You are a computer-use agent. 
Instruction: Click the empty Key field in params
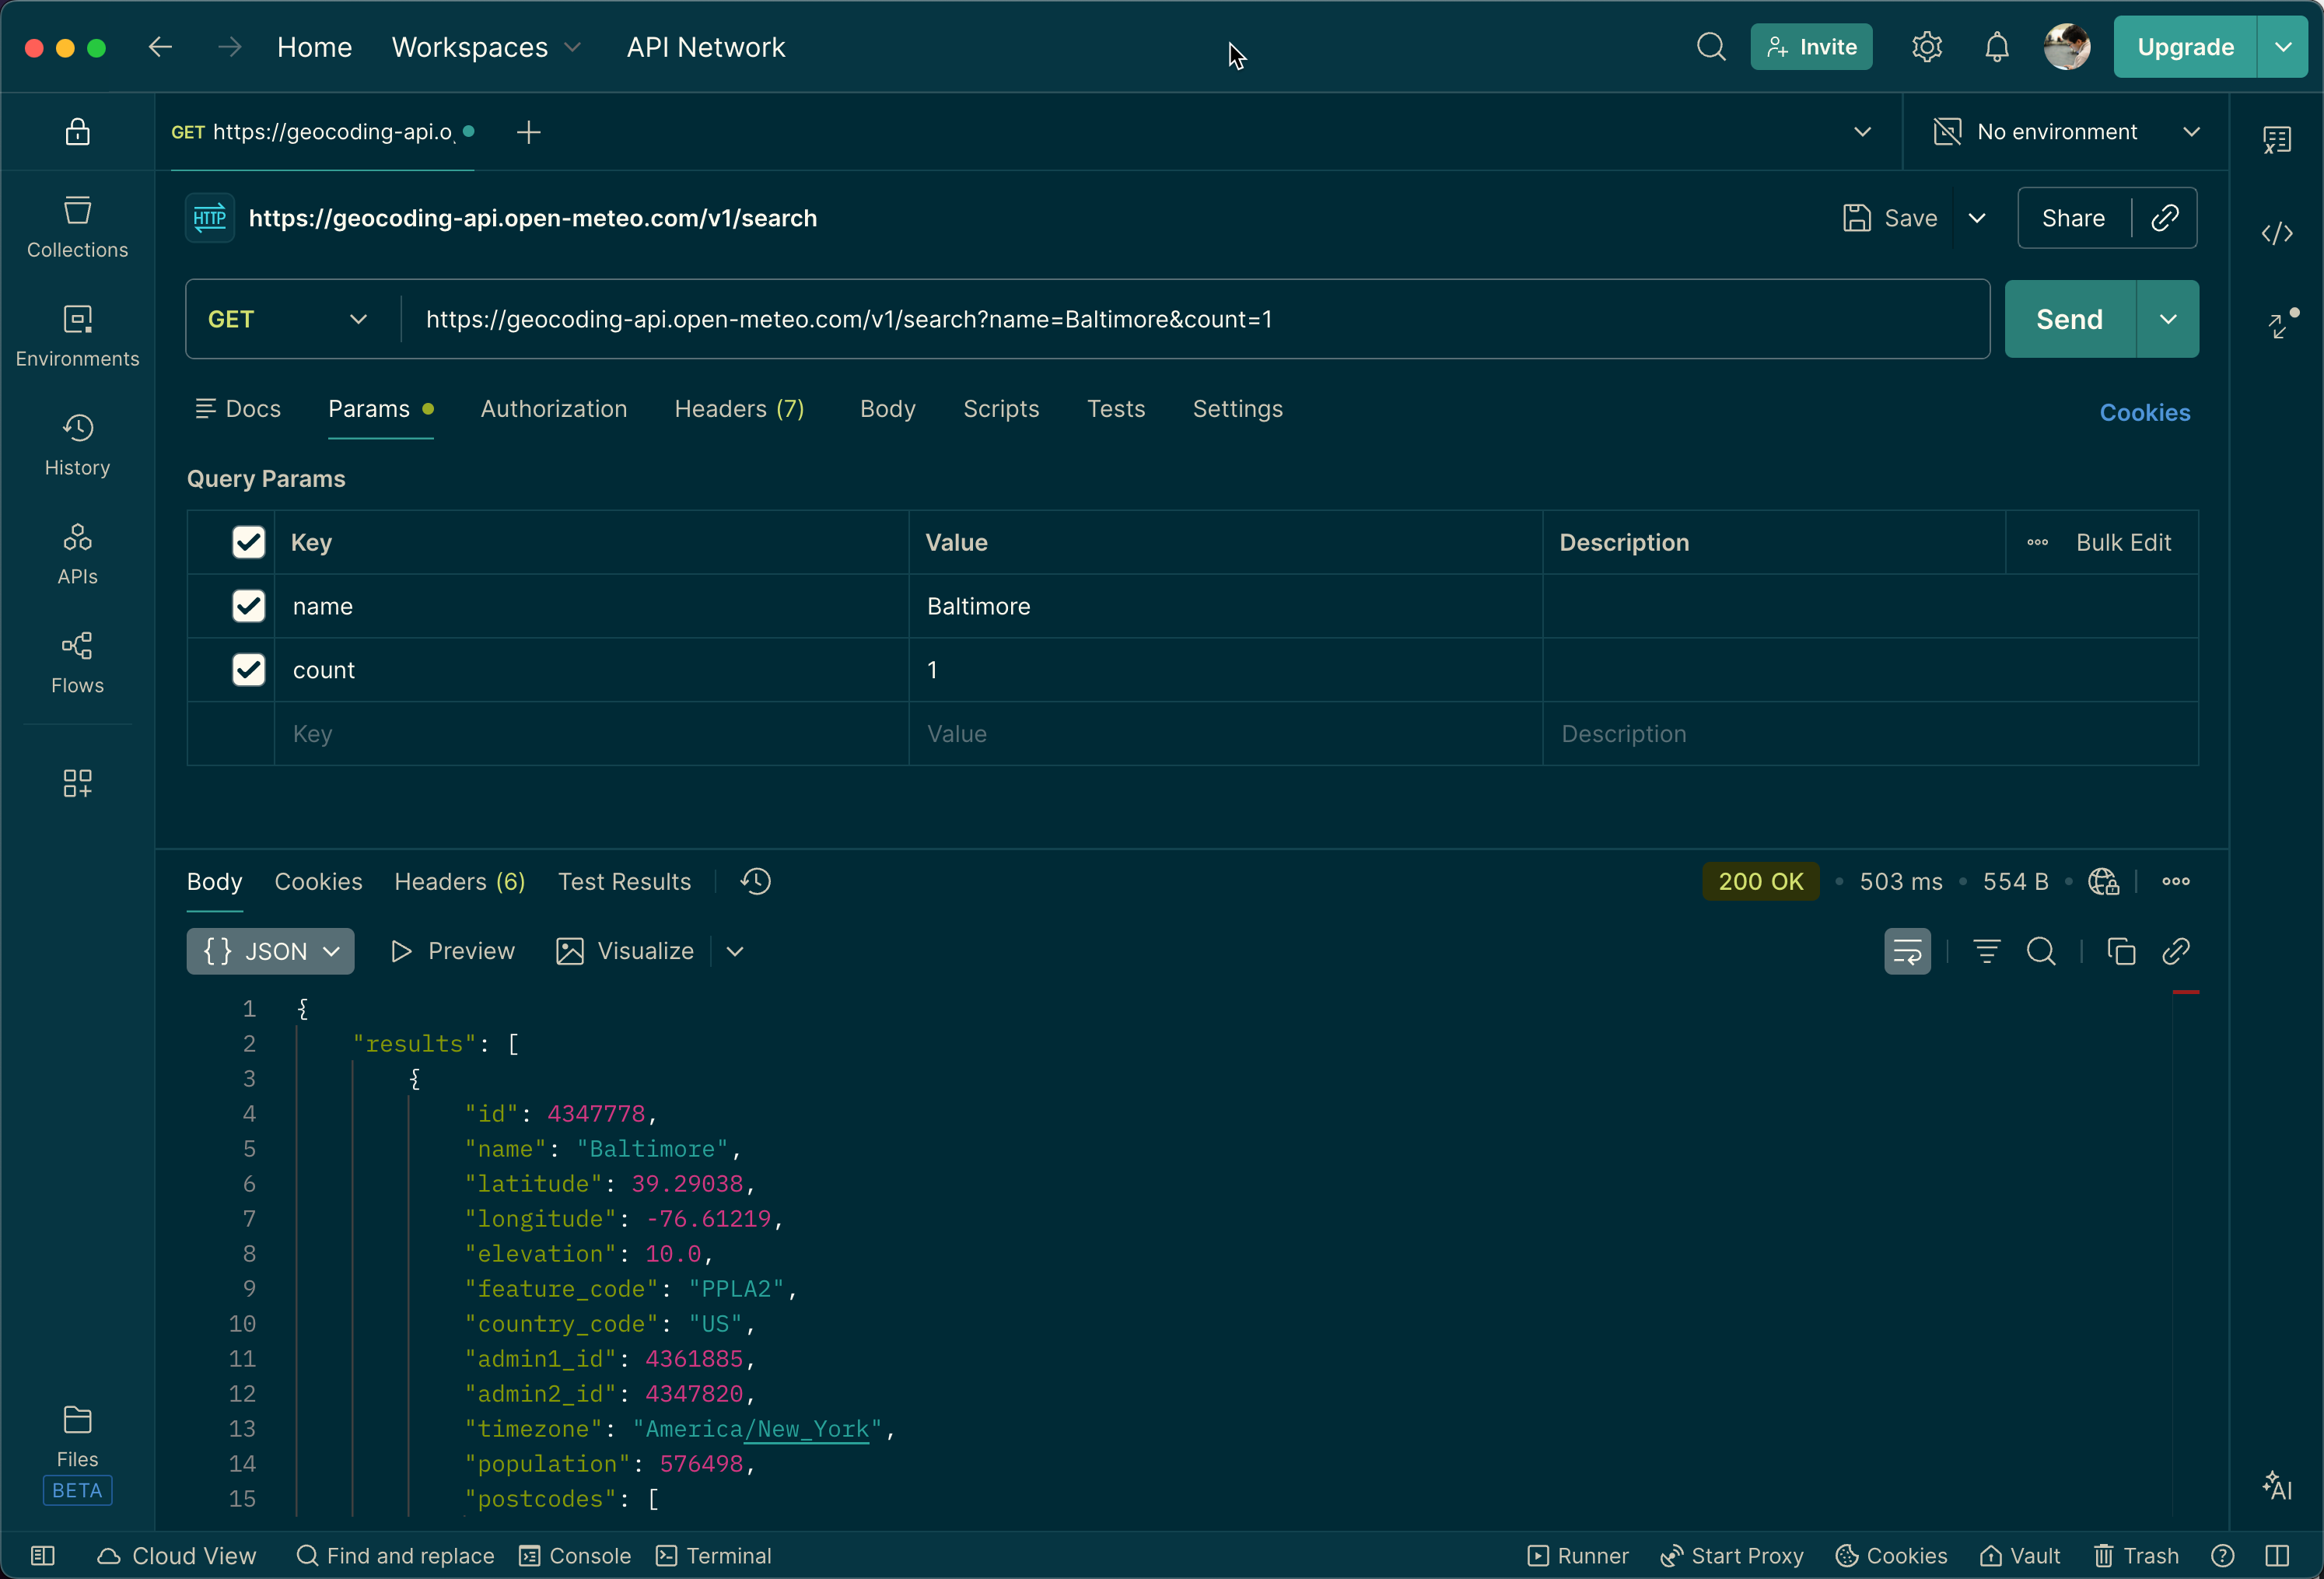pyautogui.click(x=591, y=734)
